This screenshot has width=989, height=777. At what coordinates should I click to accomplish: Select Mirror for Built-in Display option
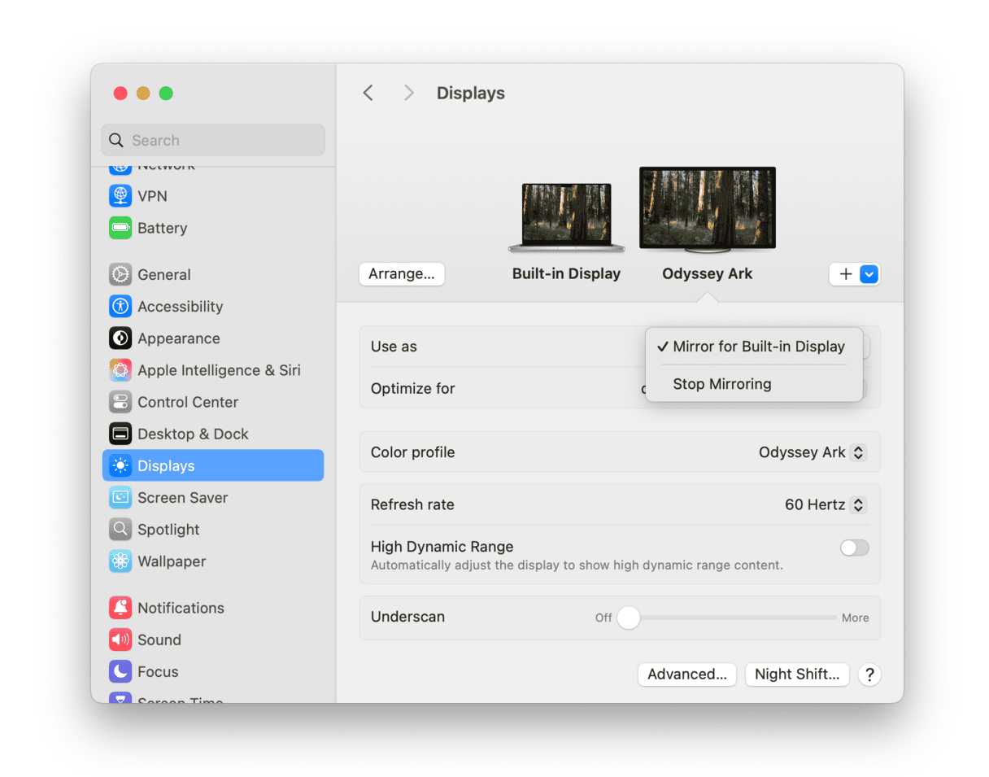(x=754, y=347)
